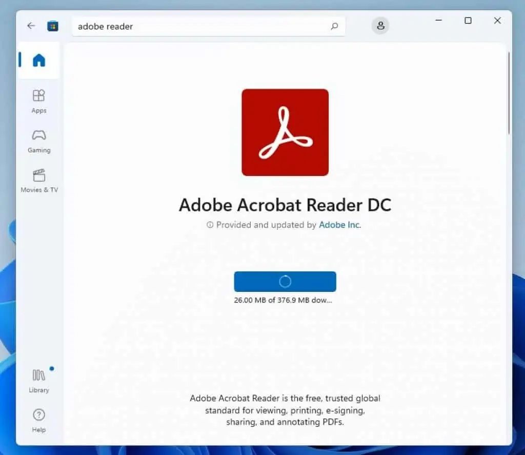Click the back arrow in the title bar
525x455 pixels.
[31, 26]
